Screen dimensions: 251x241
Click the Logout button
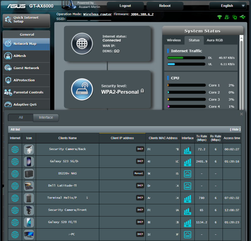(x=125, y=6)
